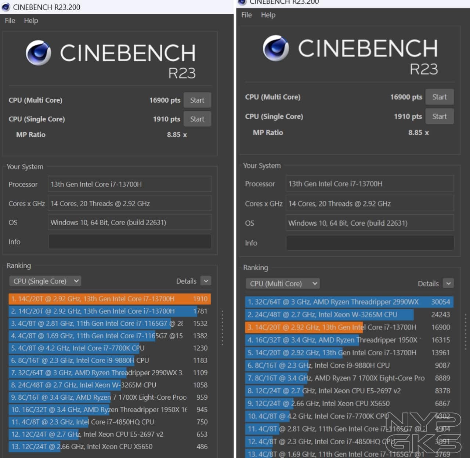470x458 pixels.
Task: Start the CPU (Single Core) test in left window
Action: point(197,119)
